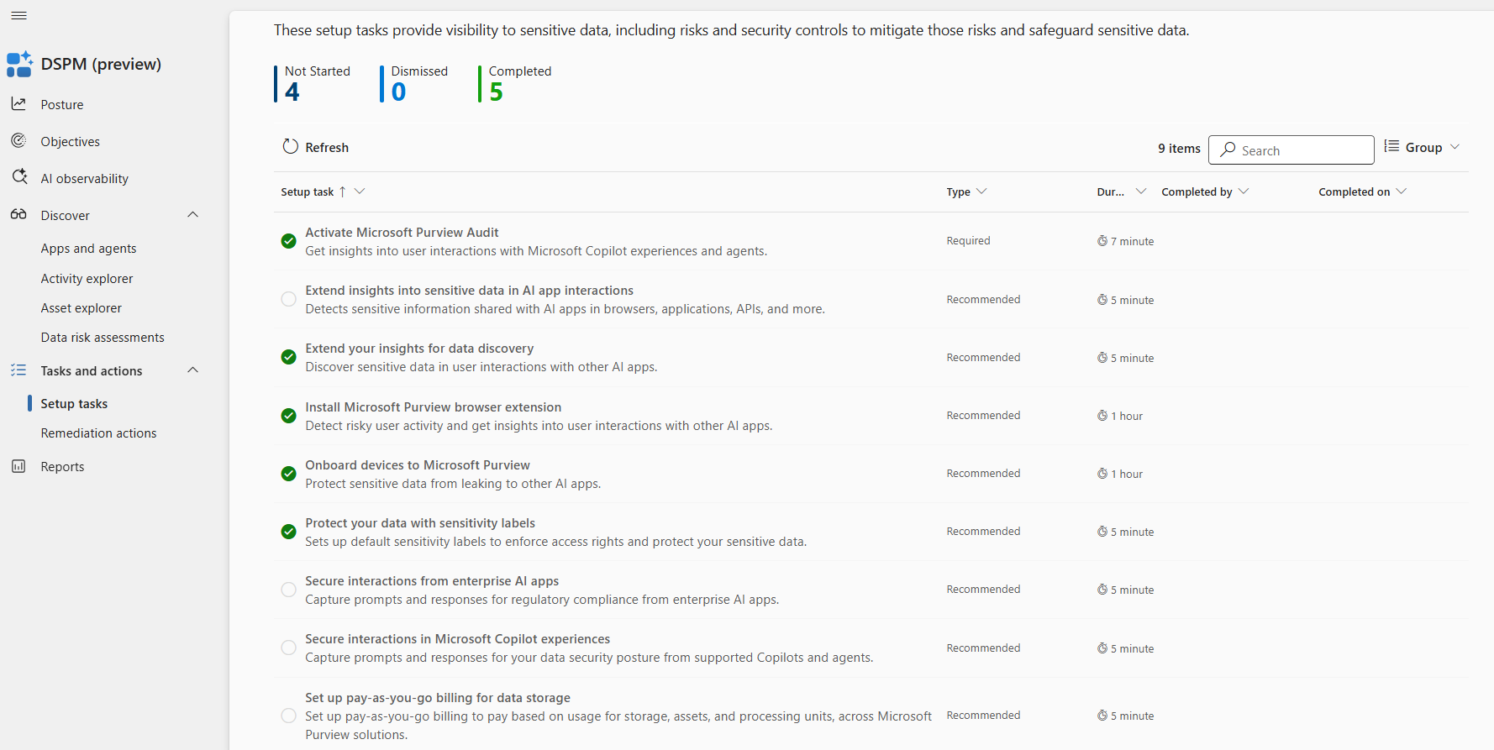Screen dimensions: 1494x750
Task: Click the AI observability icon
Action: pos(19,177)
